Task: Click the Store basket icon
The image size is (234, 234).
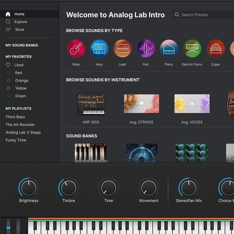Action: coord(8,29)
